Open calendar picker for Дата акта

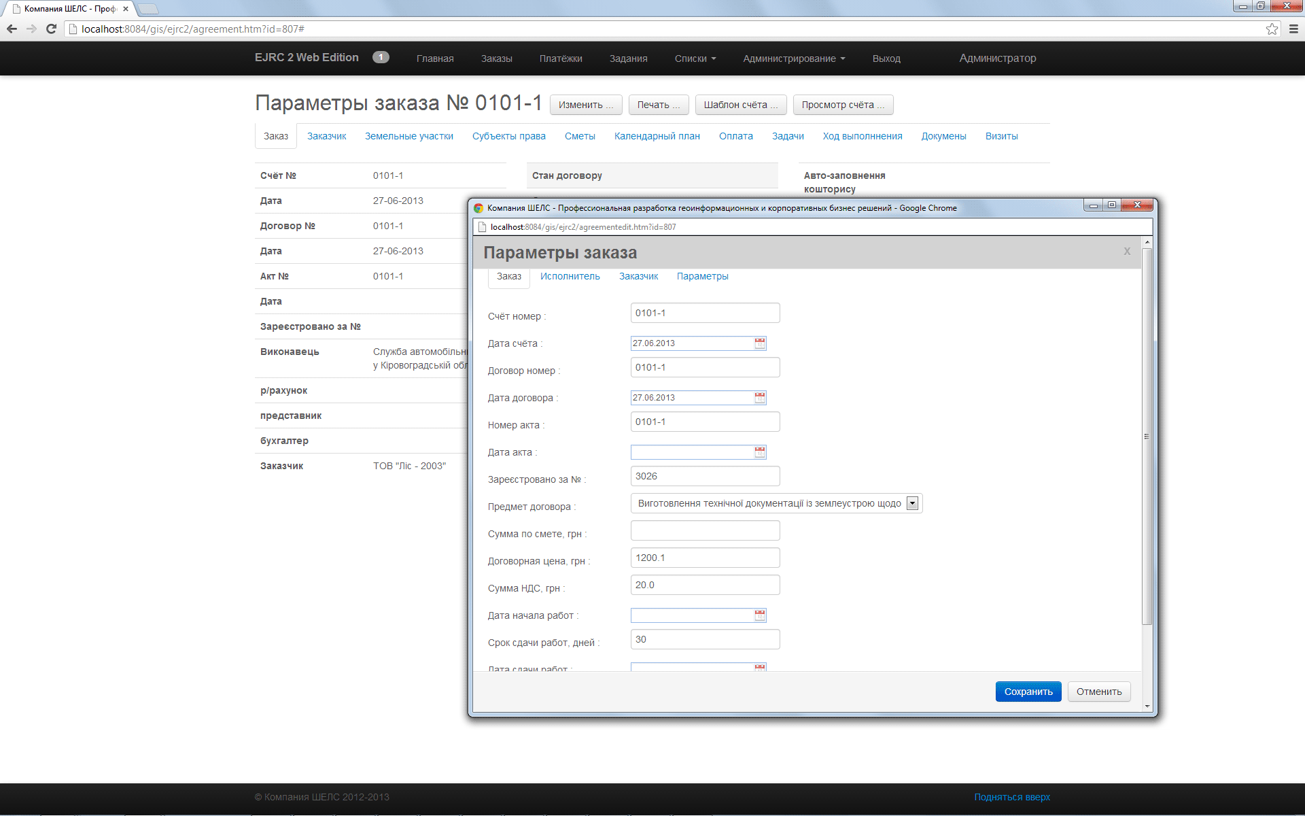pyautogui.click(x=760, y=452)
